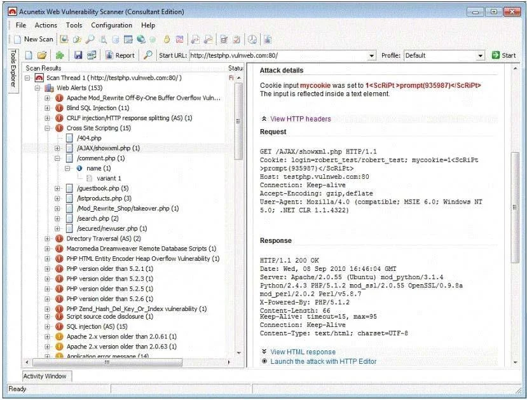Click the View HTTP headers link
Viewport: 527px width, 400px height.
click(301, 119)
